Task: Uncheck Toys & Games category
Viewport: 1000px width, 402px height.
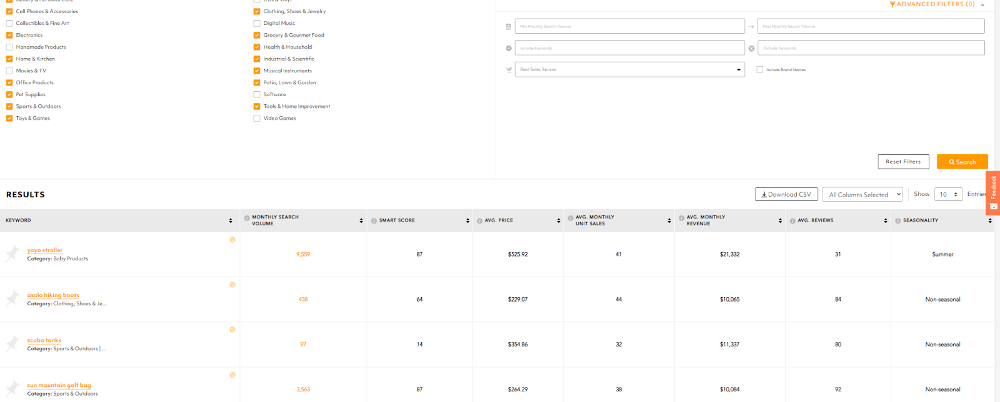Action: point(9,118)
